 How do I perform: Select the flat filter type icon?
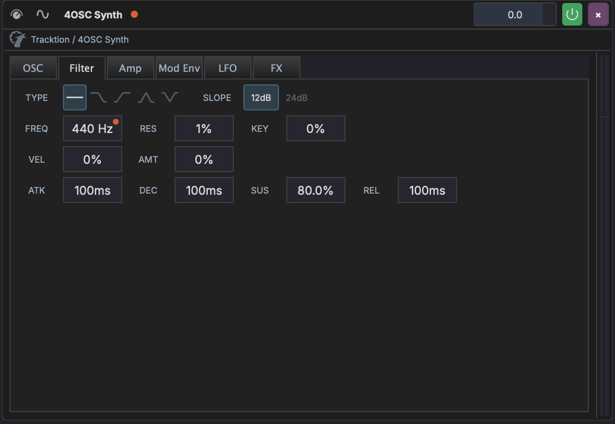74,97
